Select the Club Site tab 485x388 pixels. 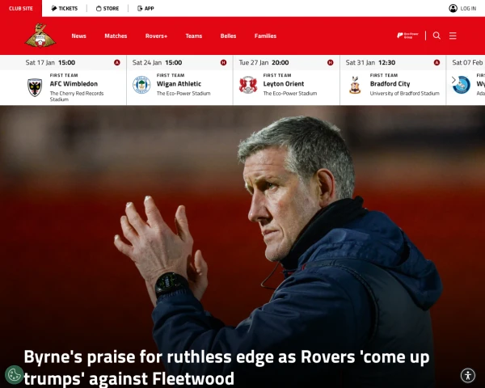point(21,8)
